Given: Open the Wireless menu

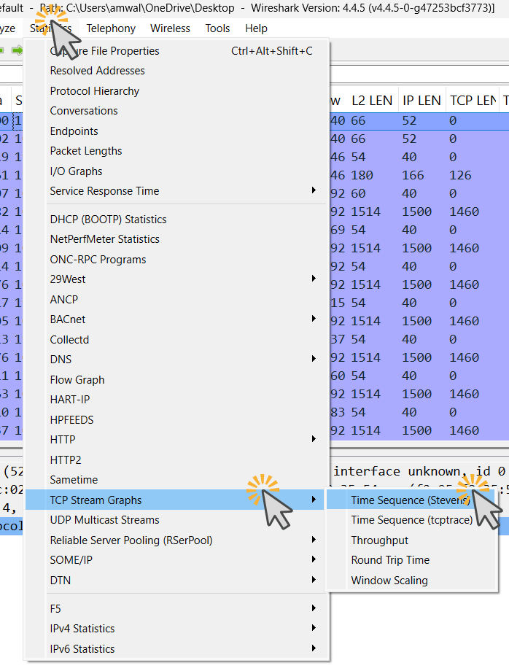Looking at the screenshot, I should pos(170,28).
